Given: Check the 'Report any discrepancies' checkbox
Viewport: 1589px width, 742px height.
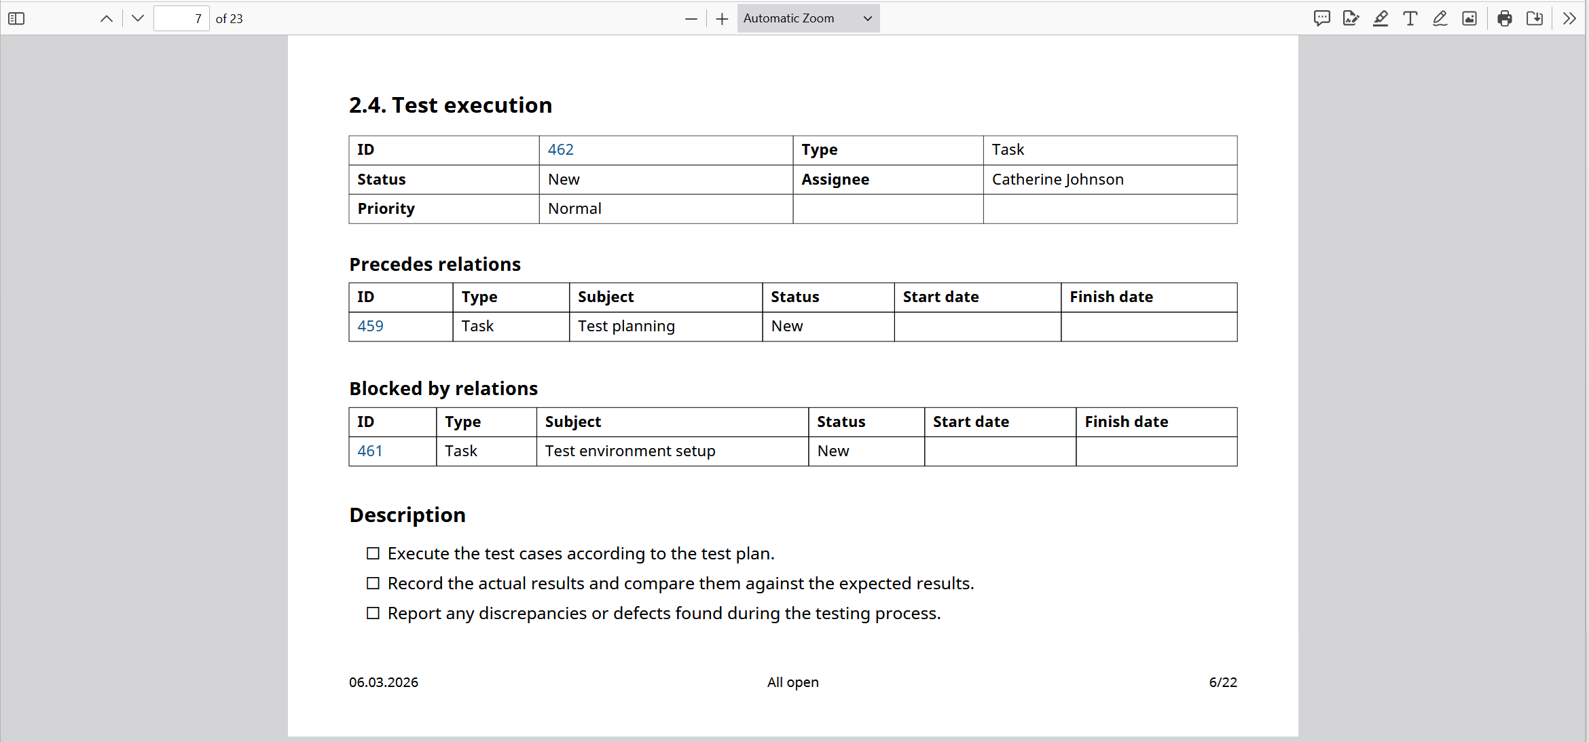Looking at the screenshot, I should tap(373, 613).
